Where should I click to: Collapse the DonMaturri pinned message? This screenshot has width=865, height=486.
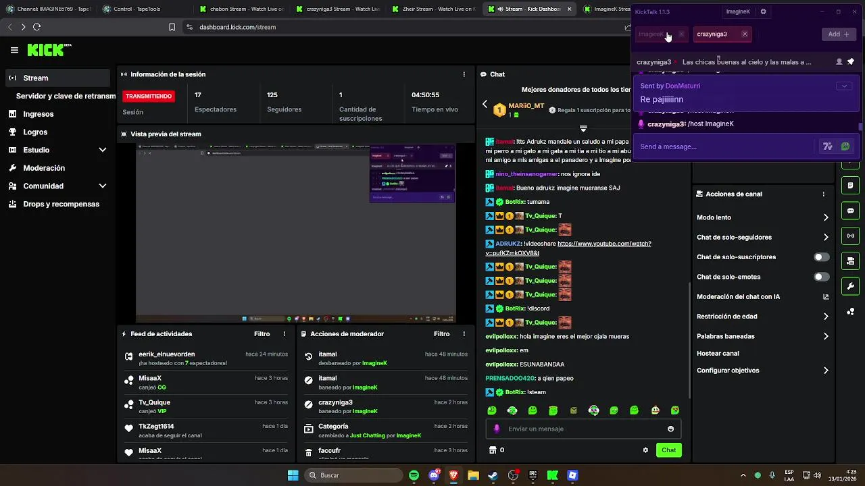tap(843, 86)
